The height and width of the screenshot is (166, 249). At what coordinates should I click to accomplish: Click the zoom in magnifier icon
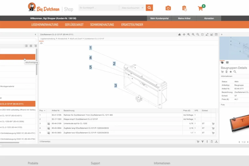tap(189, 35)
